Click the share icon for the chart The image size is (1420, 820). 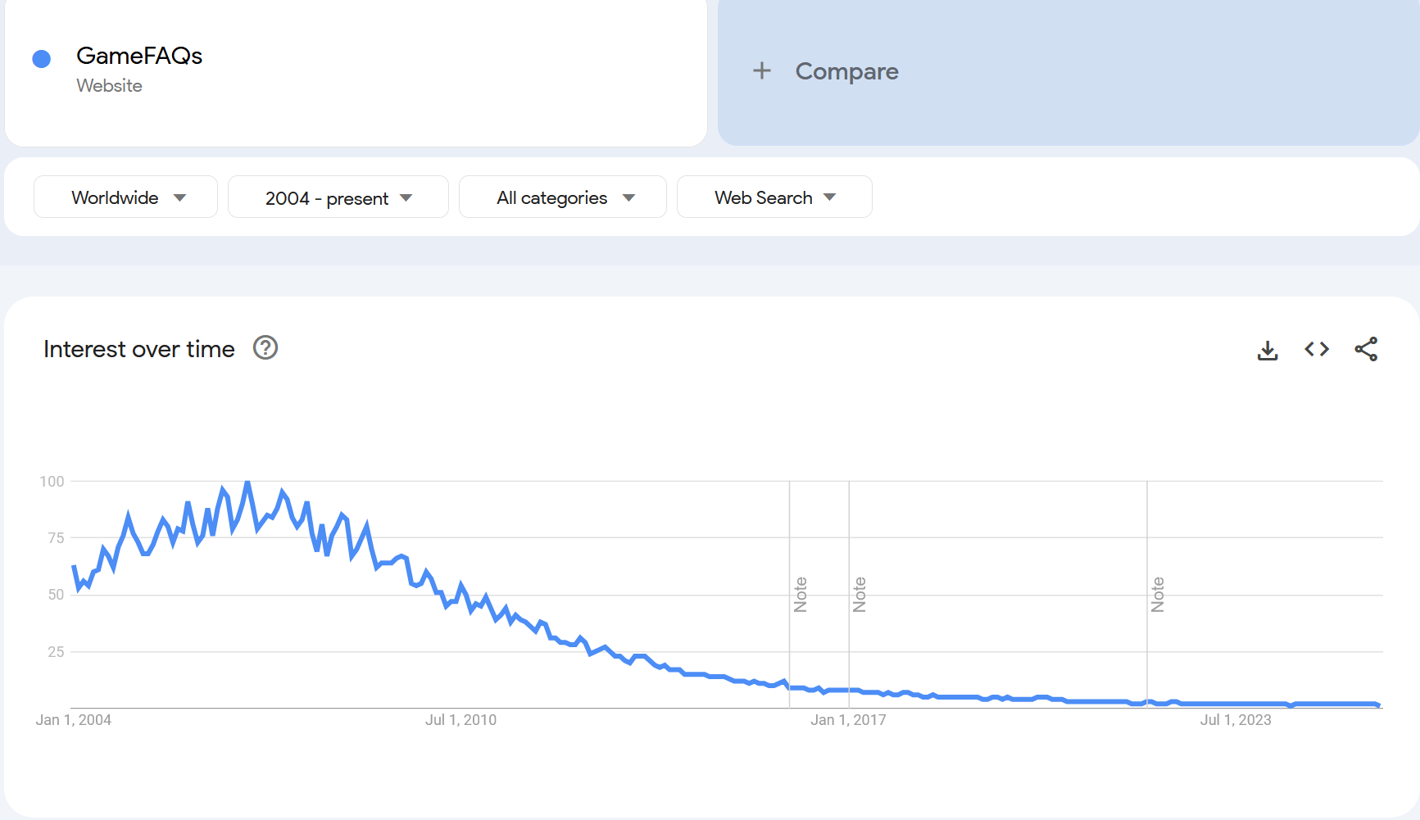(1366, 350)
